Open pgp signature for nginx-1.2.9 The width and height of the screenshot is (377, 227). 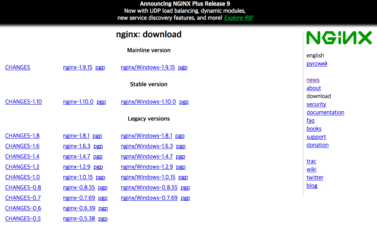pos(98,167)
